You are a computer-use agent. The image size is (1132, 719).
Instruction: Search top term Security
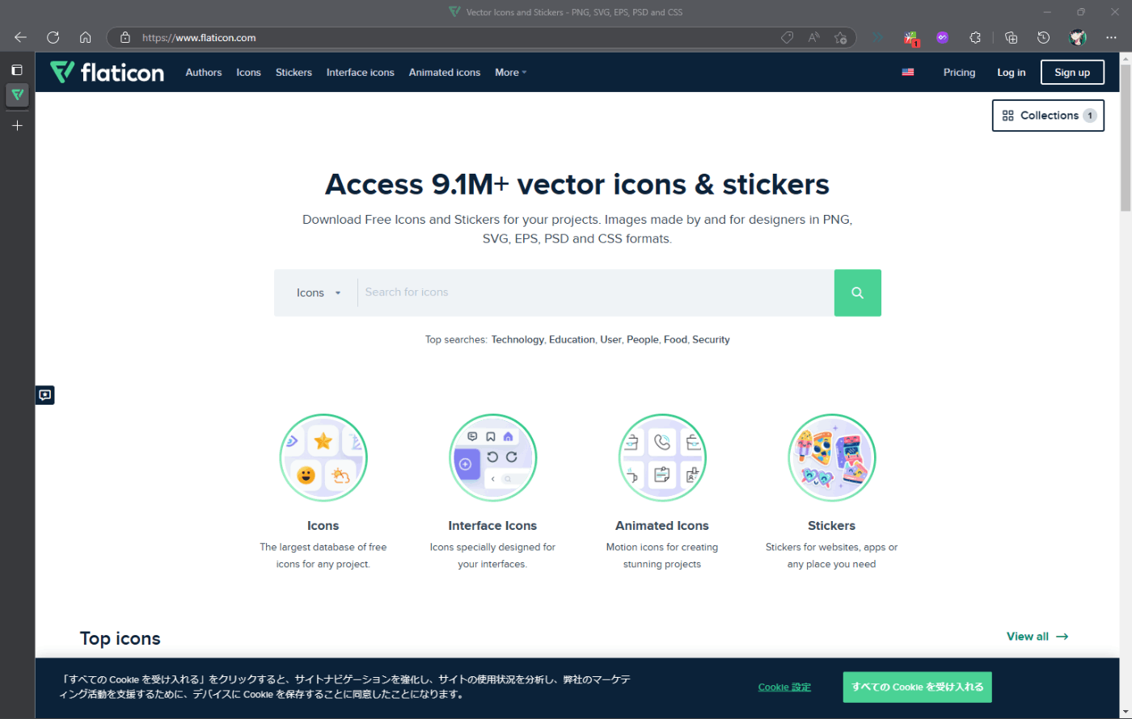click(x=711, y=339)
